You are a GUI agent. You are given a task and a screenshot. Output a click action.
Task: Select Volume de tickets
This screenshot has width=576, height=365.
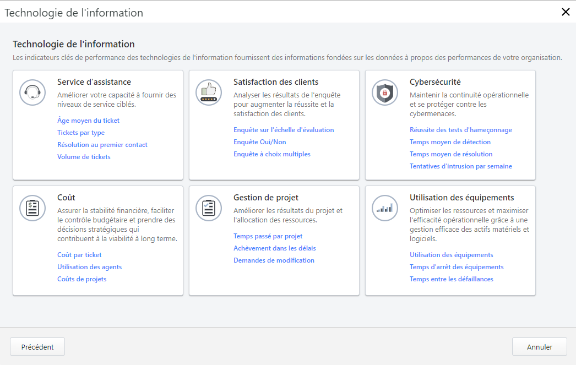pos(84,156)
